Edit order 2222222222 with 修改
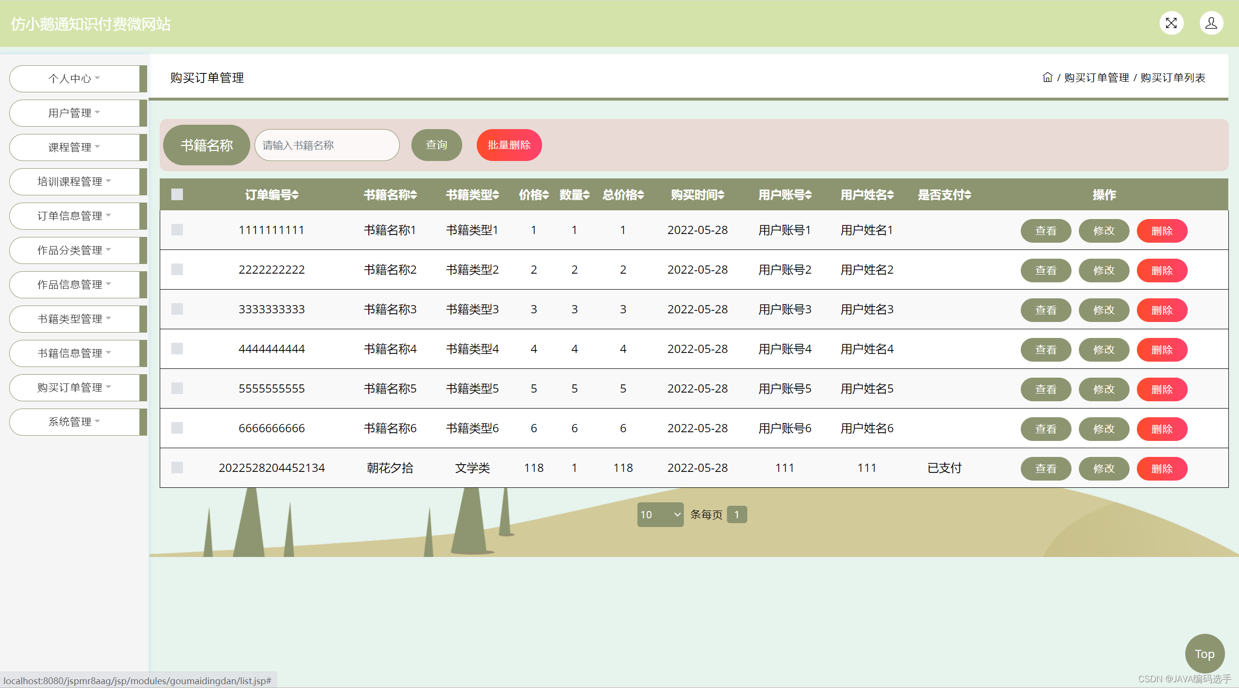 pyautogui.click(x=1104, y=270)
